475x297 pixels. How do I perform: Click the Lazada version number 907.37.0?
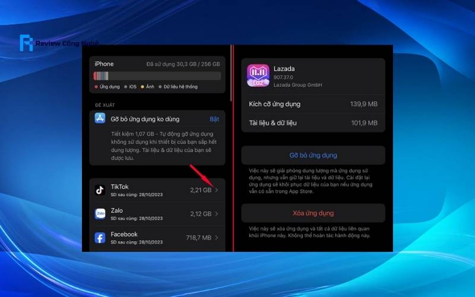click(283, 77)
